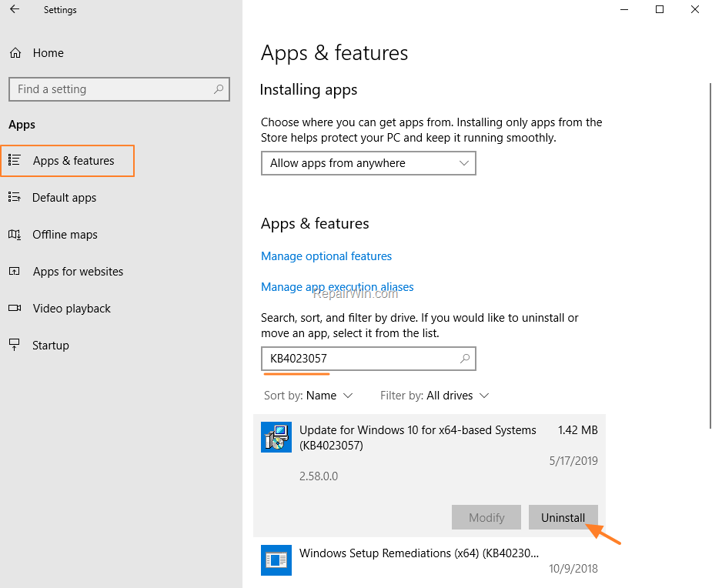Click the 10/9/2018 date text

coord(573,569)
